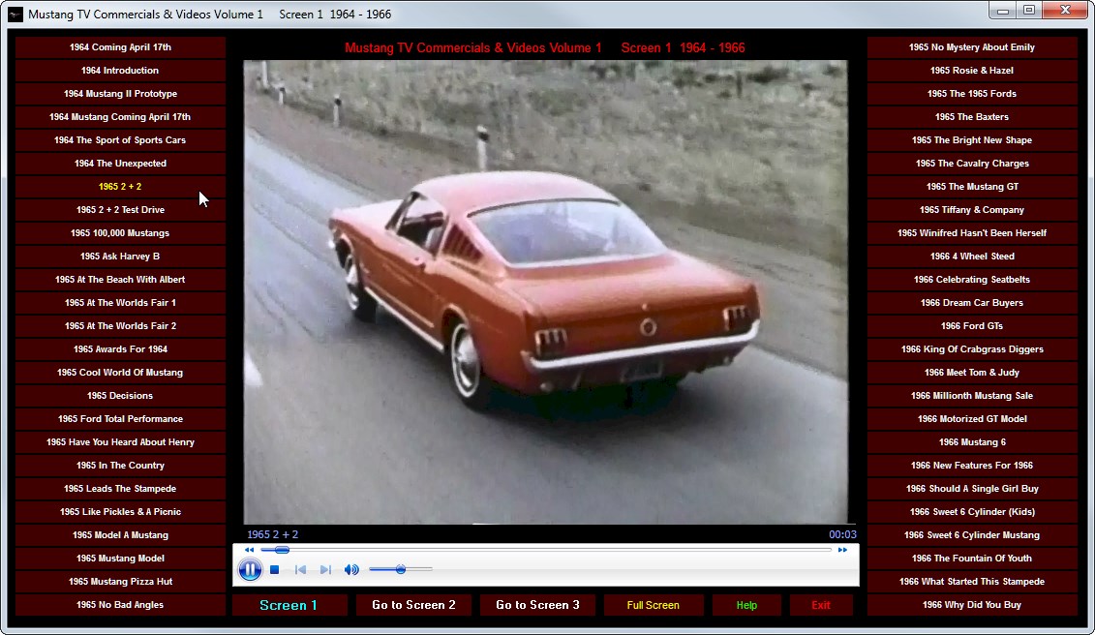The width and height of the screenshot is (1095, 635).
Task: Play 1964 Introduction video
Action: point(120,70)
